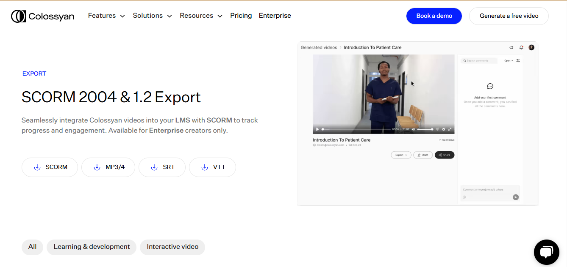
Task: Open the video player settings gear
Action: point(444,129)
